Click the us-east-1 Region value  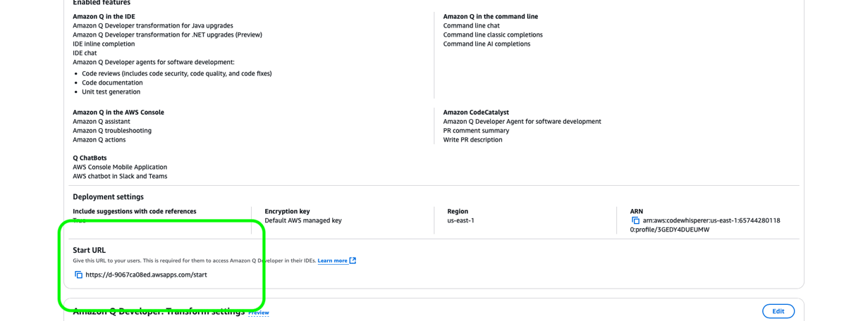[460, 220]
